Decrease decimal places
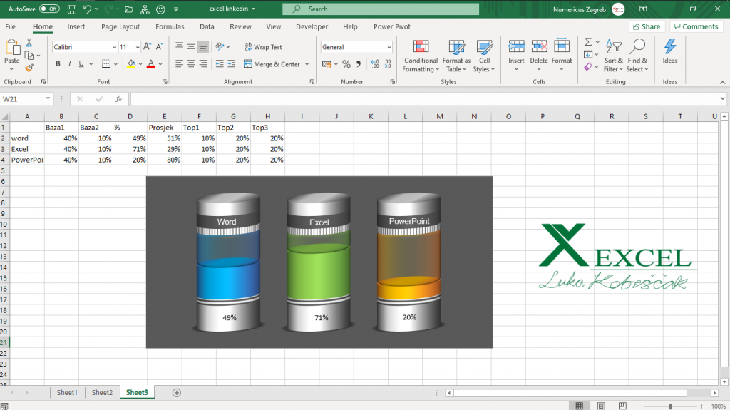This screenshot has height=410, width=730. coord(387,64)
